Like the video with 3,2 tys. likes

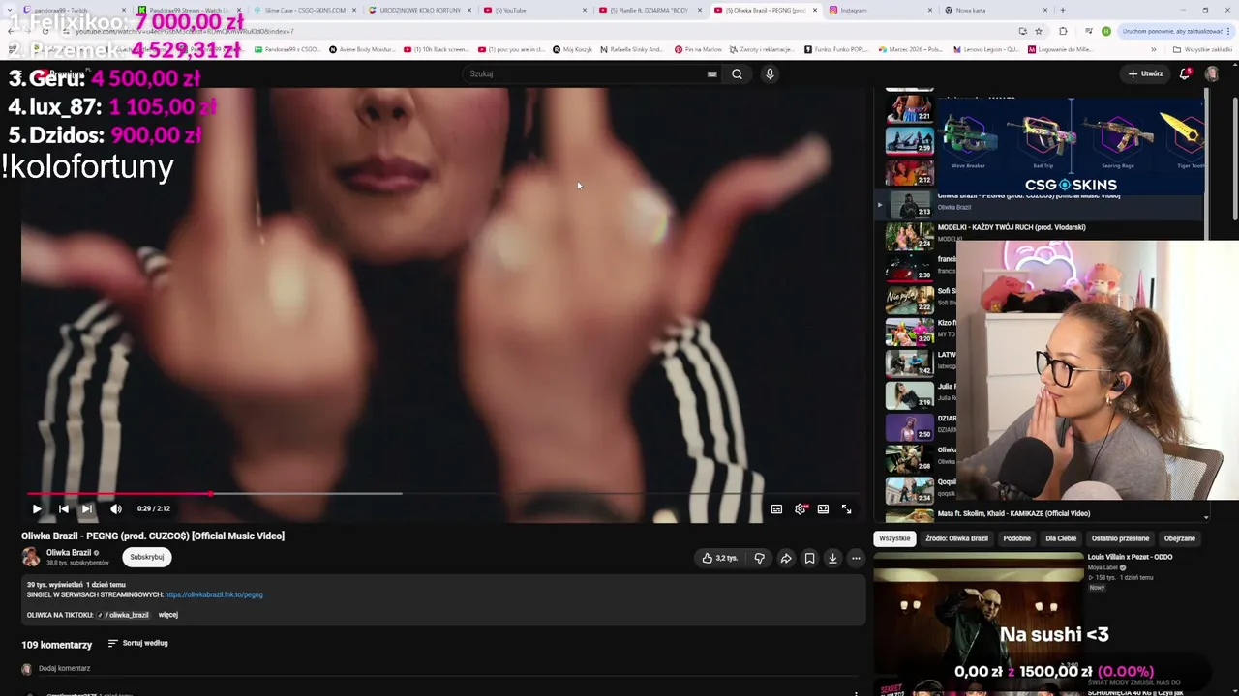coord(719,558)
